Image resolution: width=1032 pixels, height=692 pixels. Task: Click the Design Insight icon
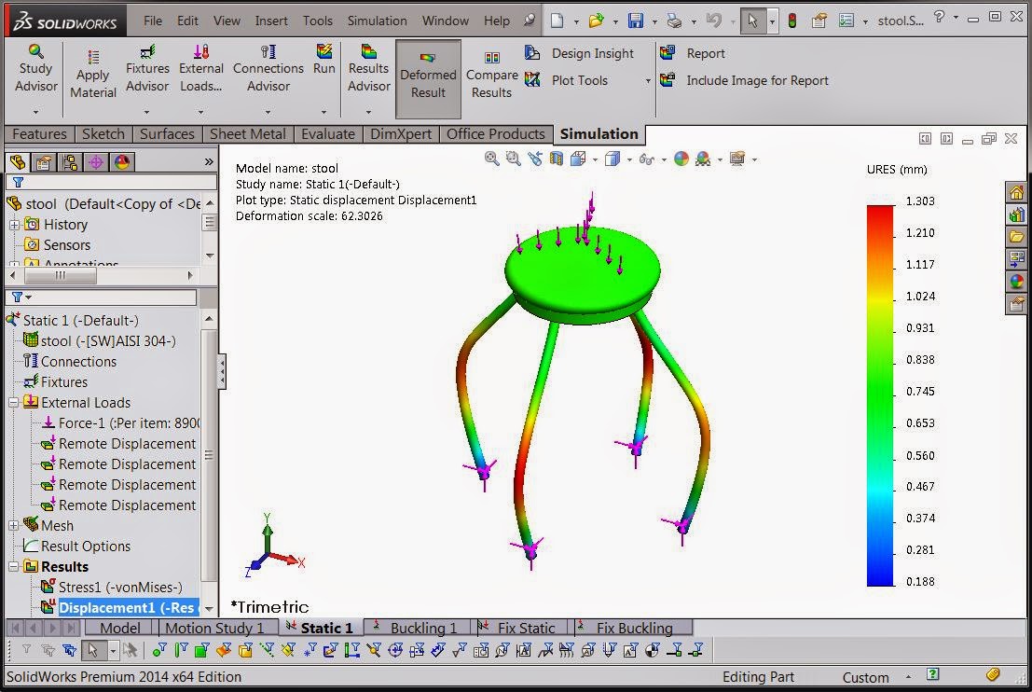(x=531, y=53)
